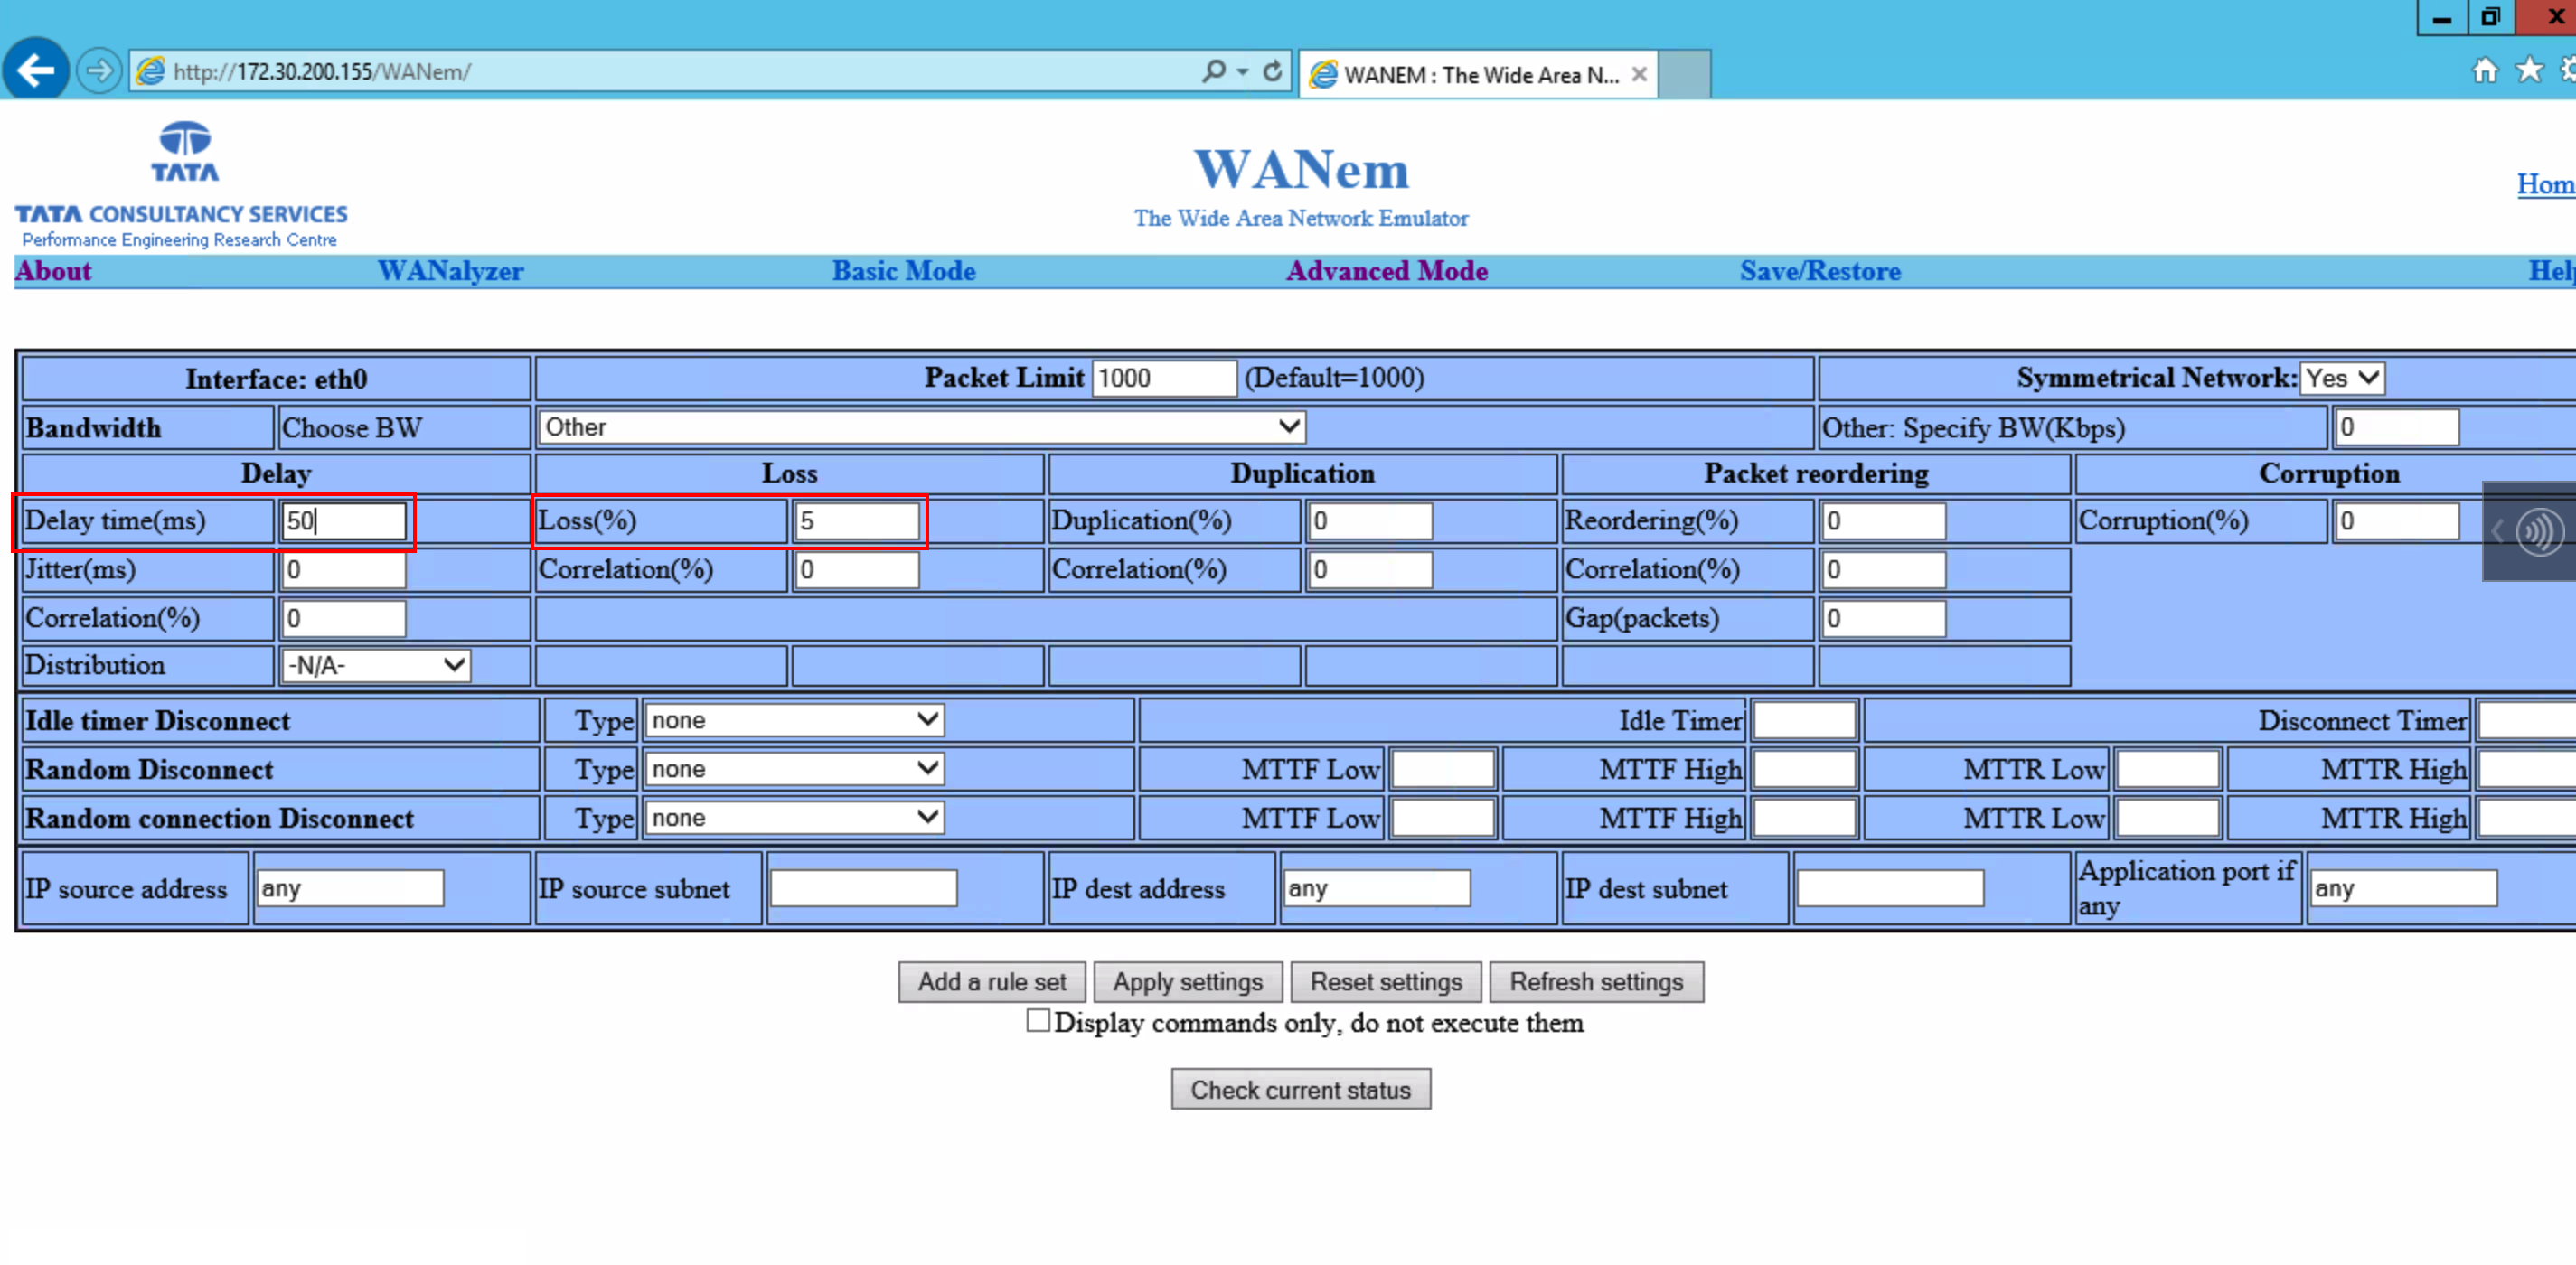
Task: Open Idle timer Disconnect Type dropdown
Action: (794, 720)
